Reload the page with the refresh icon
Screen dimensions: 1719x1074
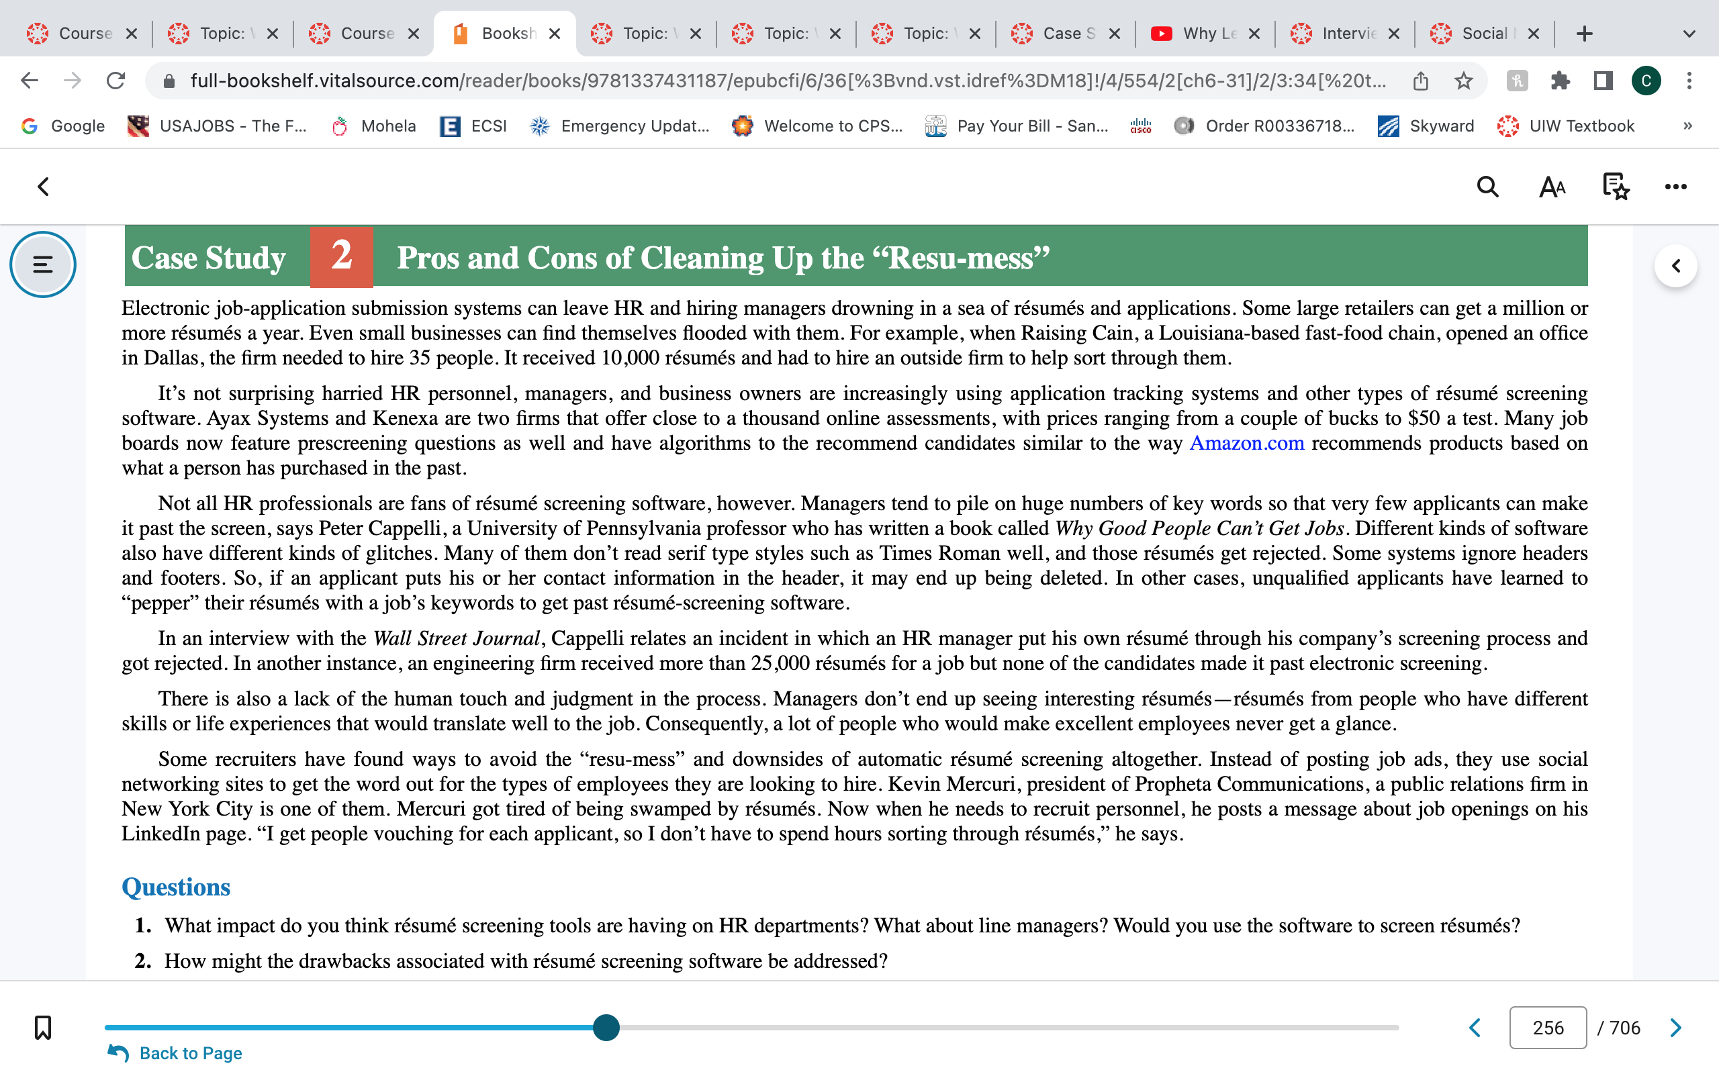point(115,81)
